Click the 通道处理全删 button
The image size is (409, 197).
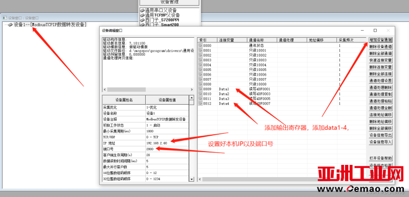point(380,108)
